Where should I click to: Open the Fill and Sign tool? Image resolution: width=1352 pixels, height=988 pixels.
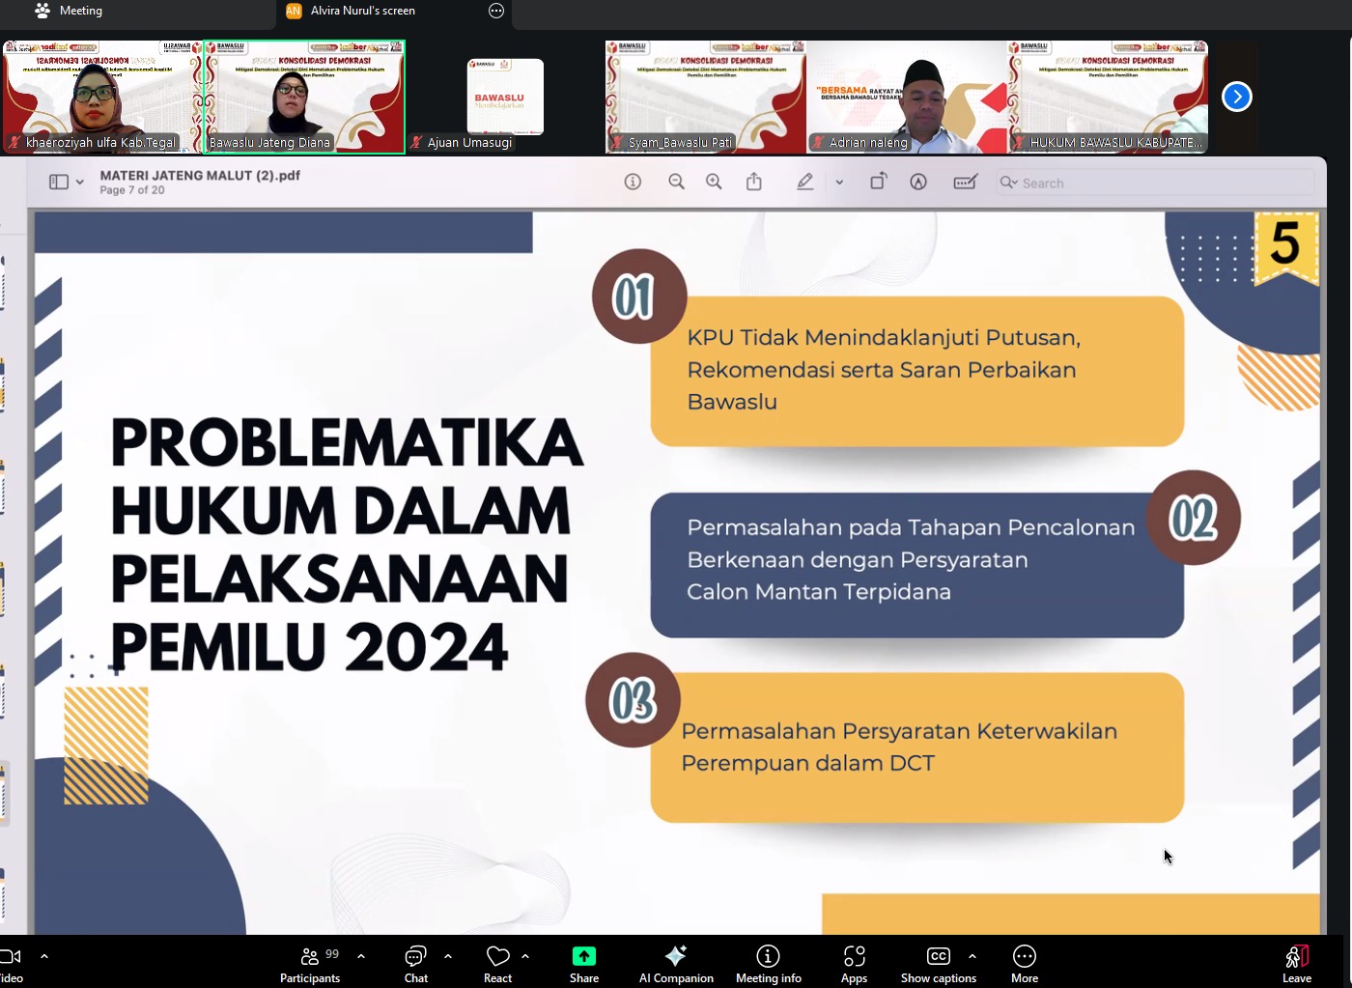[966, 182]
